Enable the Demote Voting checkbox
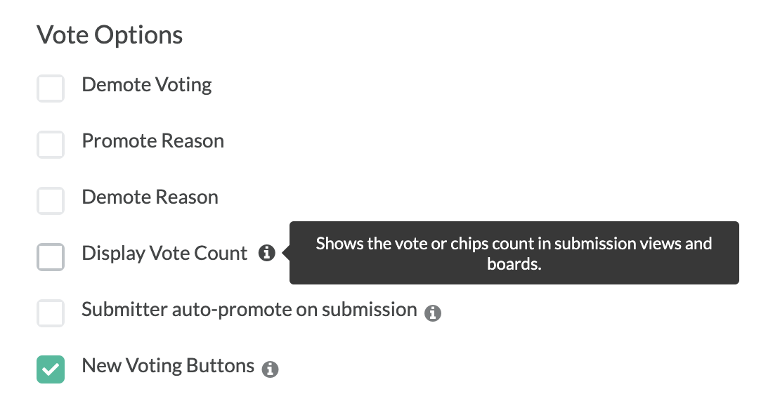780x413 pixels. point(50,88)
